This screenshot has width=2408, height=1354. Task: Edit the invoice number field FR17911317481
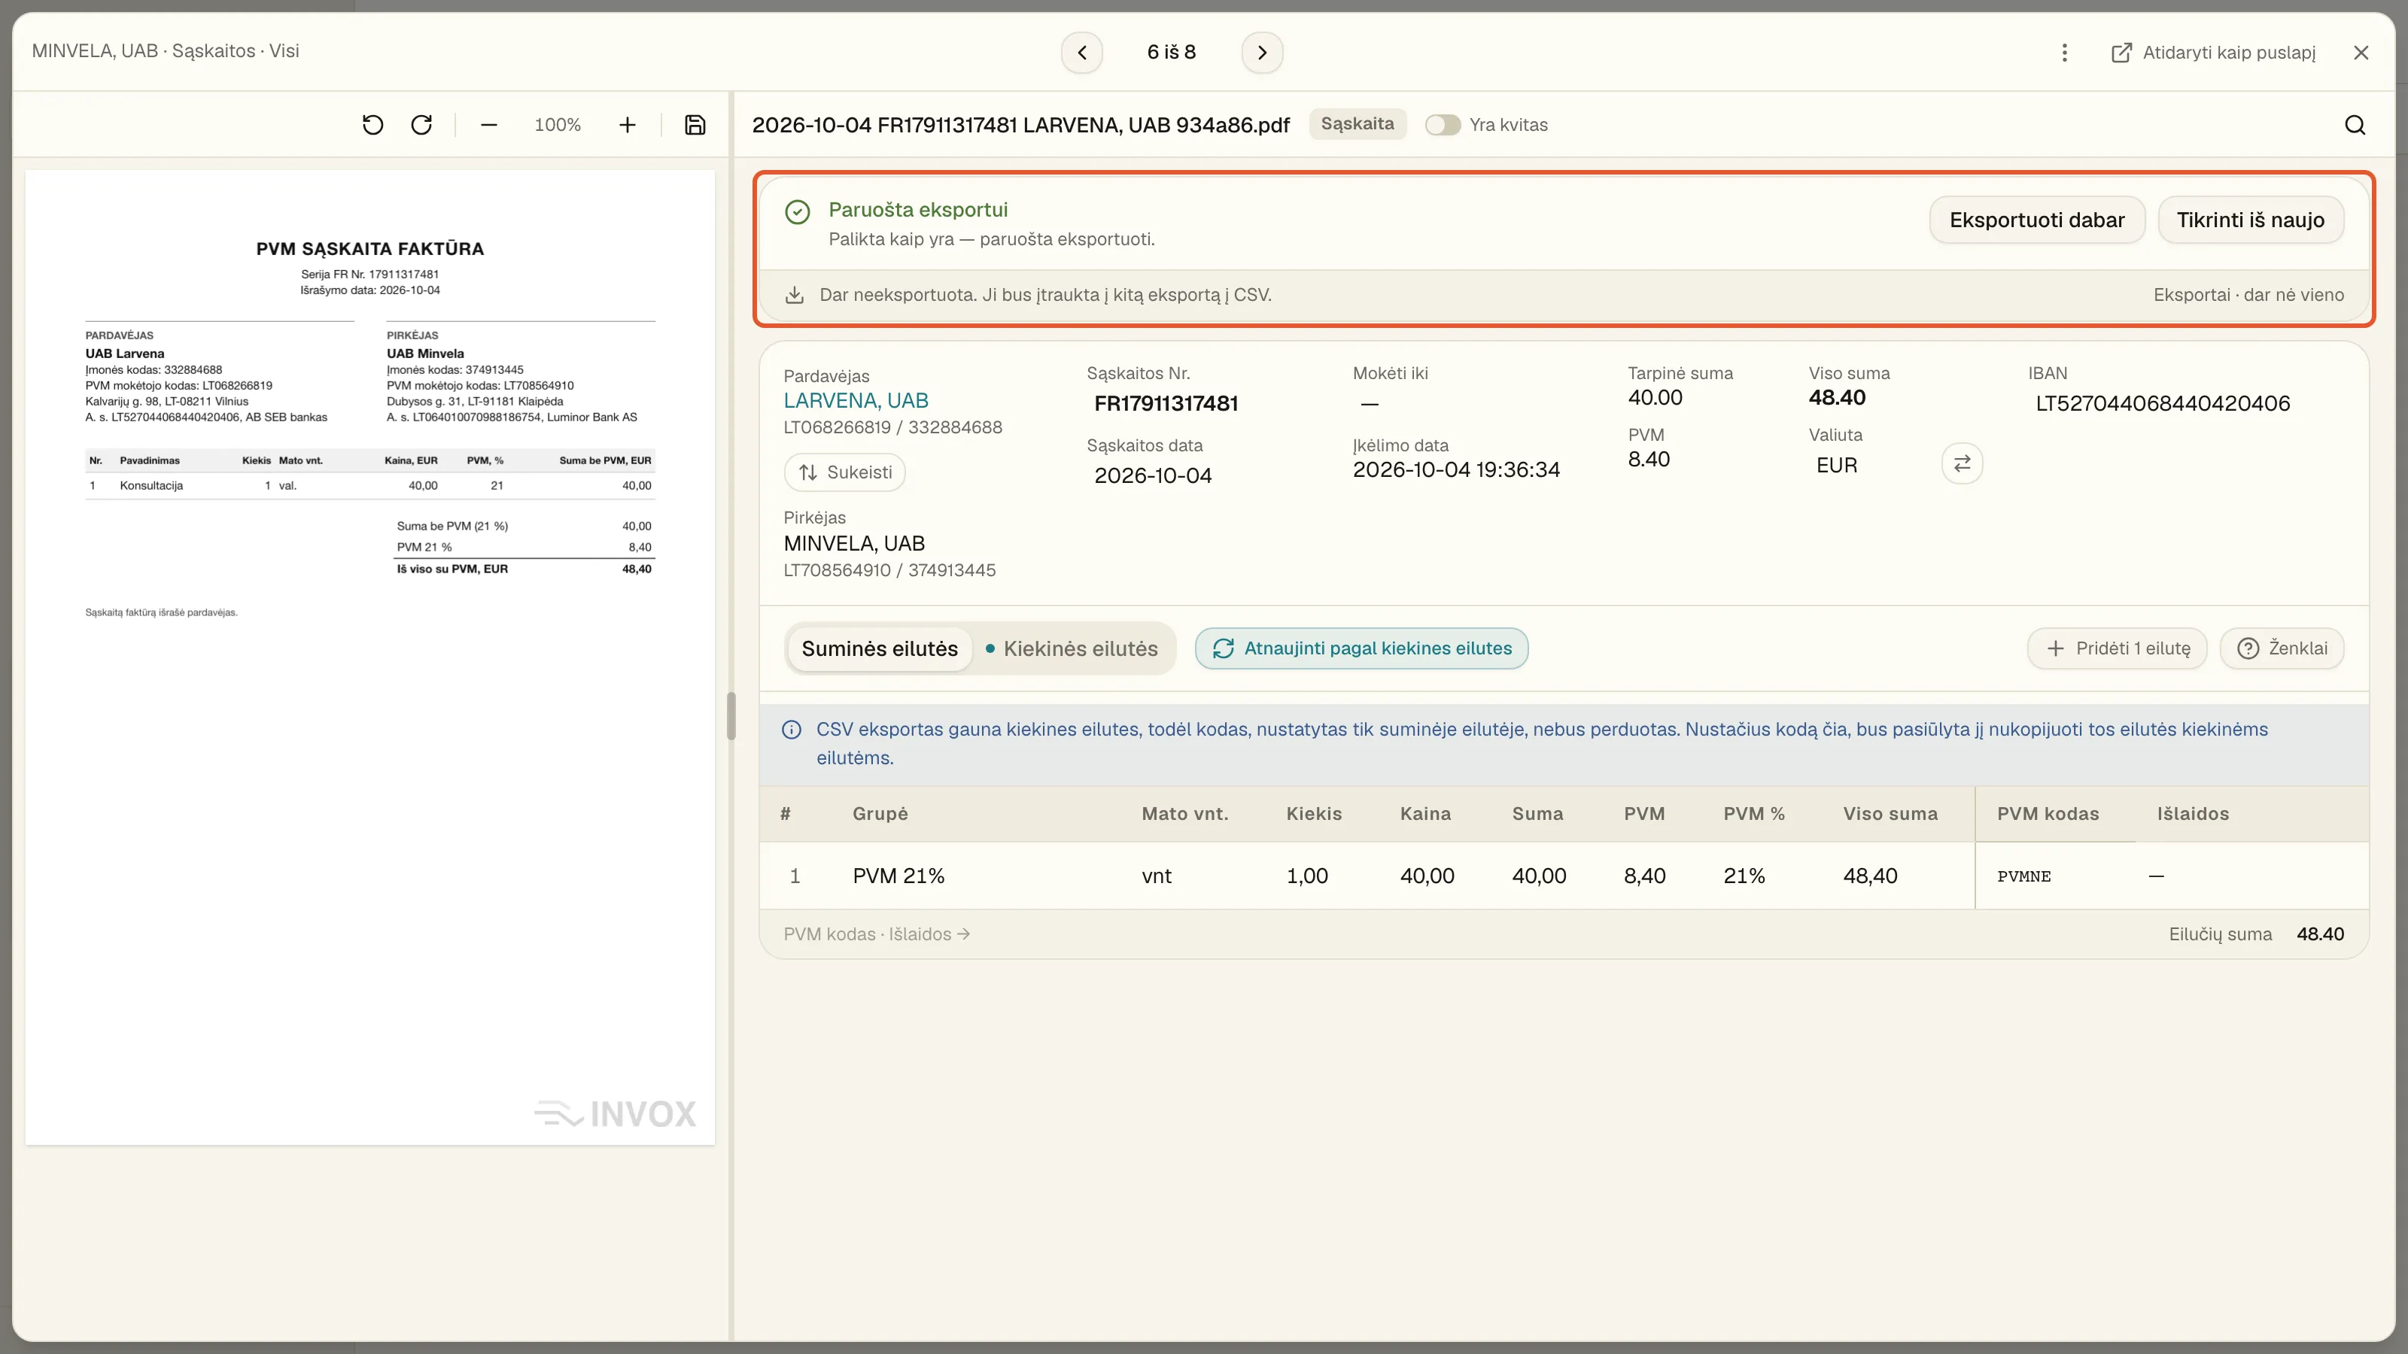[x=1166, y=404]
